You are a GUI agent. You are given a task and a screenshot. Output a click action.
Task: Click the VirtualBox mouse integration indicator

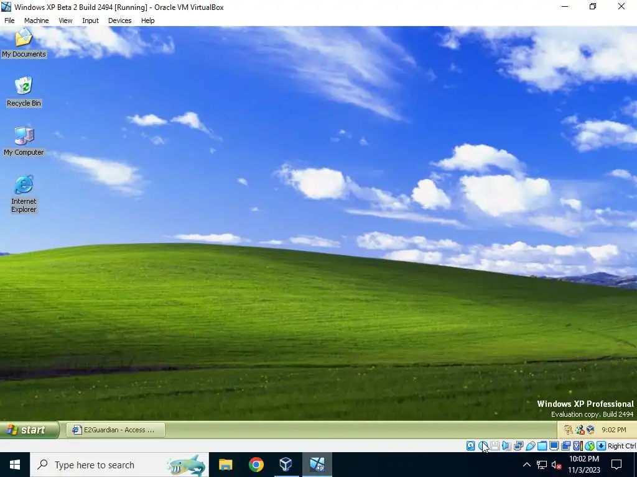[590, 446]
